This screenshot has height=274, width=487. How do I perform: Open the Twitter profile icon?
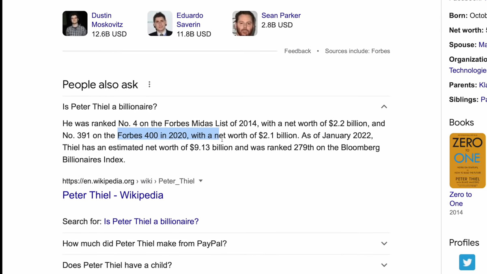pyautogui.click(x=467, y=262)
